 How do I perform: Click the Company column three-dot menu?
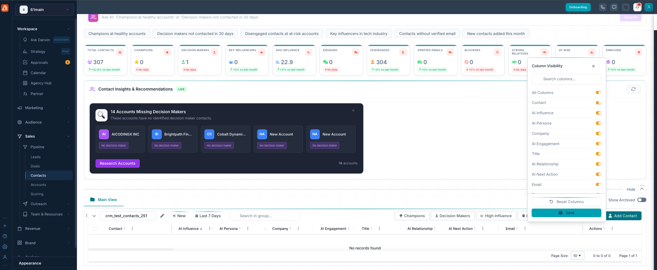tap(298, 228)
